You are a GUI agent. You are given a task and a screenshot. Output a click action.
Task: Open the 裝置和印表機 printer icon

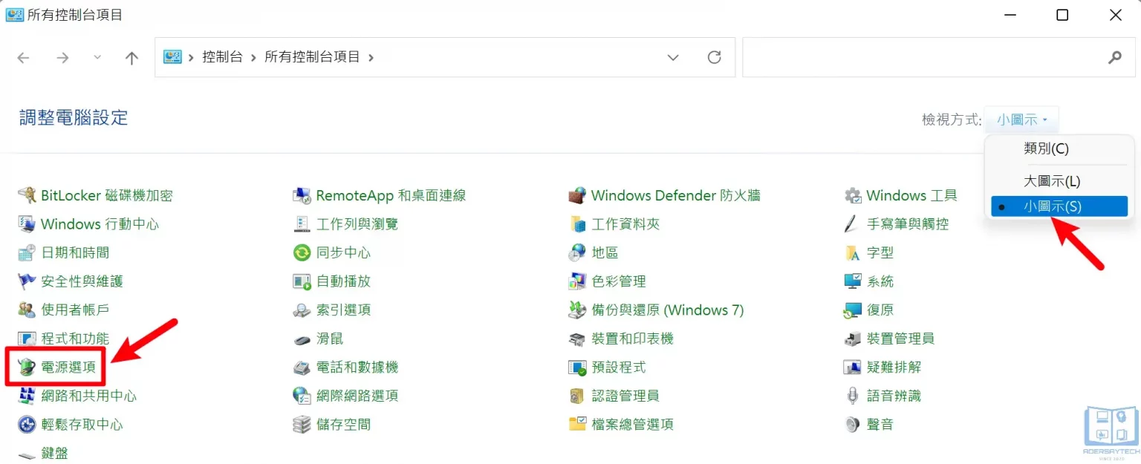click(577, 339)
